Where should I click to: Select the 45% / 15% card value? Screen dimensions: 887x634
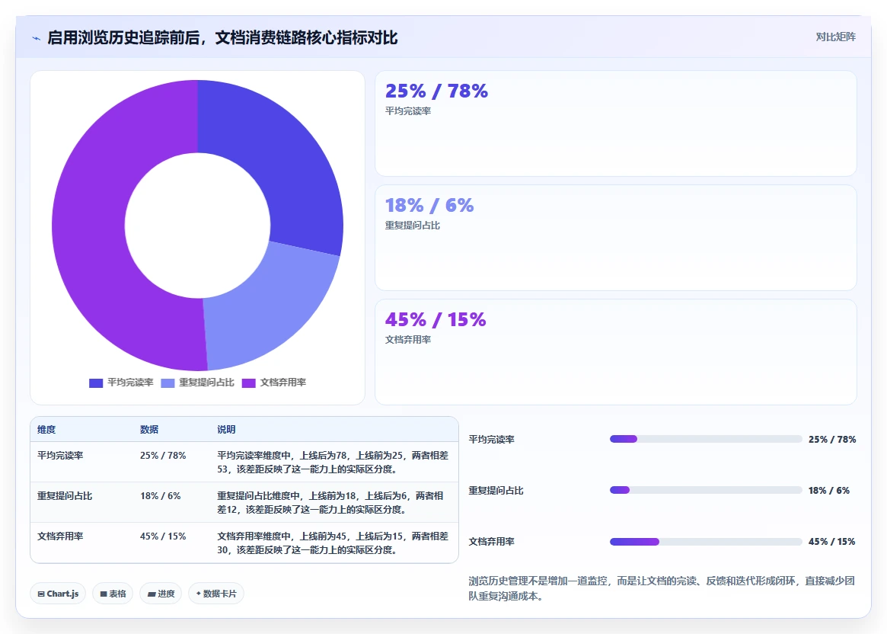(x=436, y=319)
